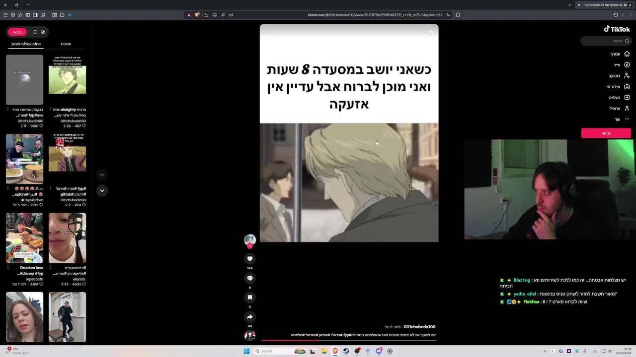Click the #fyp hashtag in caption
Image resolution: width=636 pixels, height=357 pixels.
(347, 335)
